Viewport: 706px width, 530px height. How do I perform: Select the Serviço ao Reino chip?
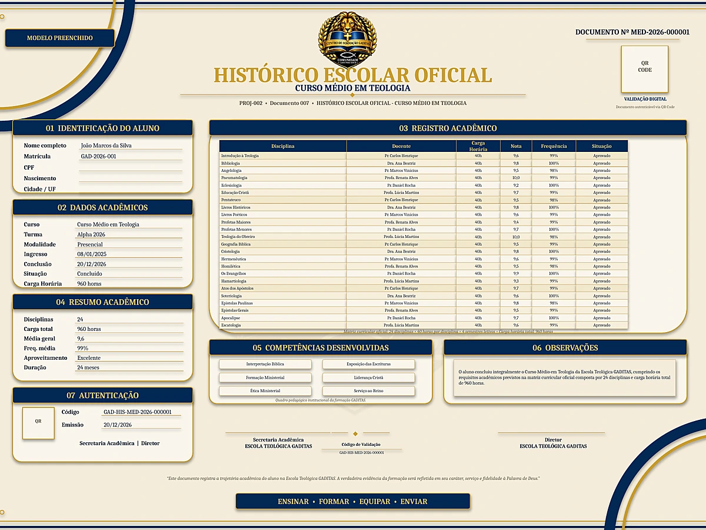pos(369,391)
